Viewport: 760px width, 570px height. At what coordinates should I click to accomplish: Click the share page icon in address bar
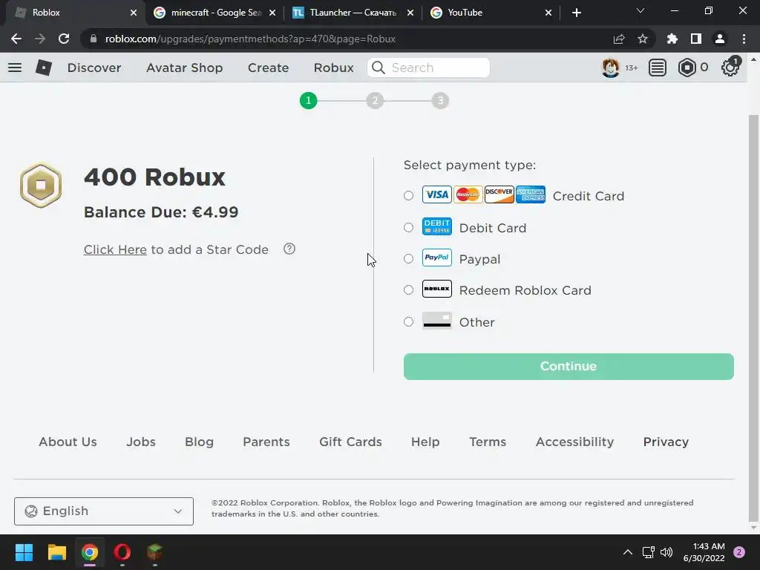tap(619, 39)
